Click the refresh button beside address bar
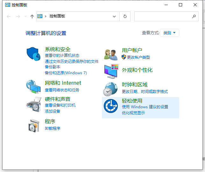Screen dimensions: 205x172 125,16
